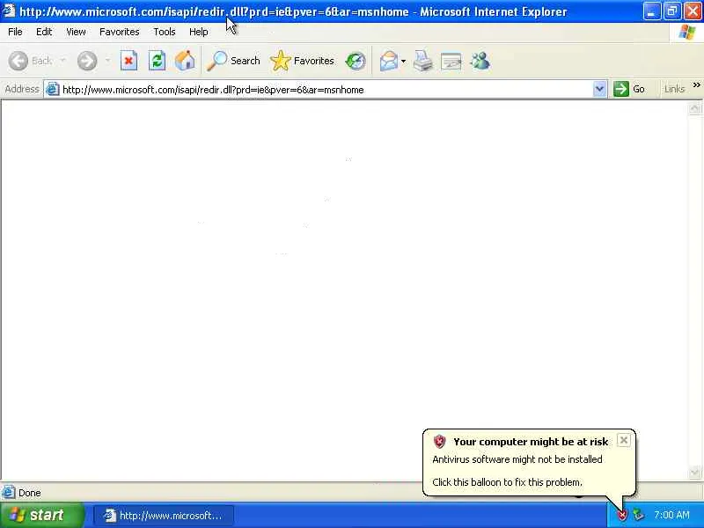Click the 'Done' status bar text
The height and width of the screenshot is (528, 704).
point(30,493)
